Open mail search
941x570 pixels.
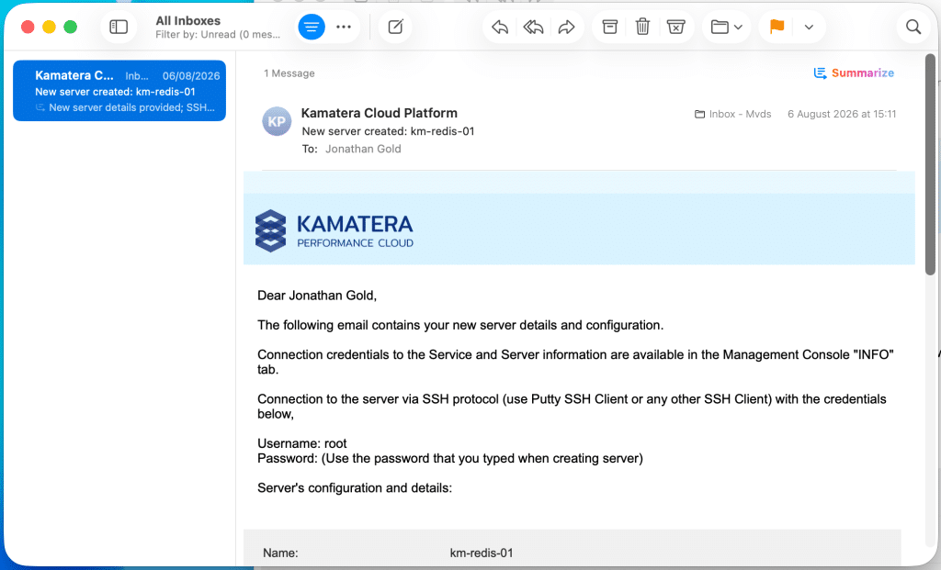913,27
